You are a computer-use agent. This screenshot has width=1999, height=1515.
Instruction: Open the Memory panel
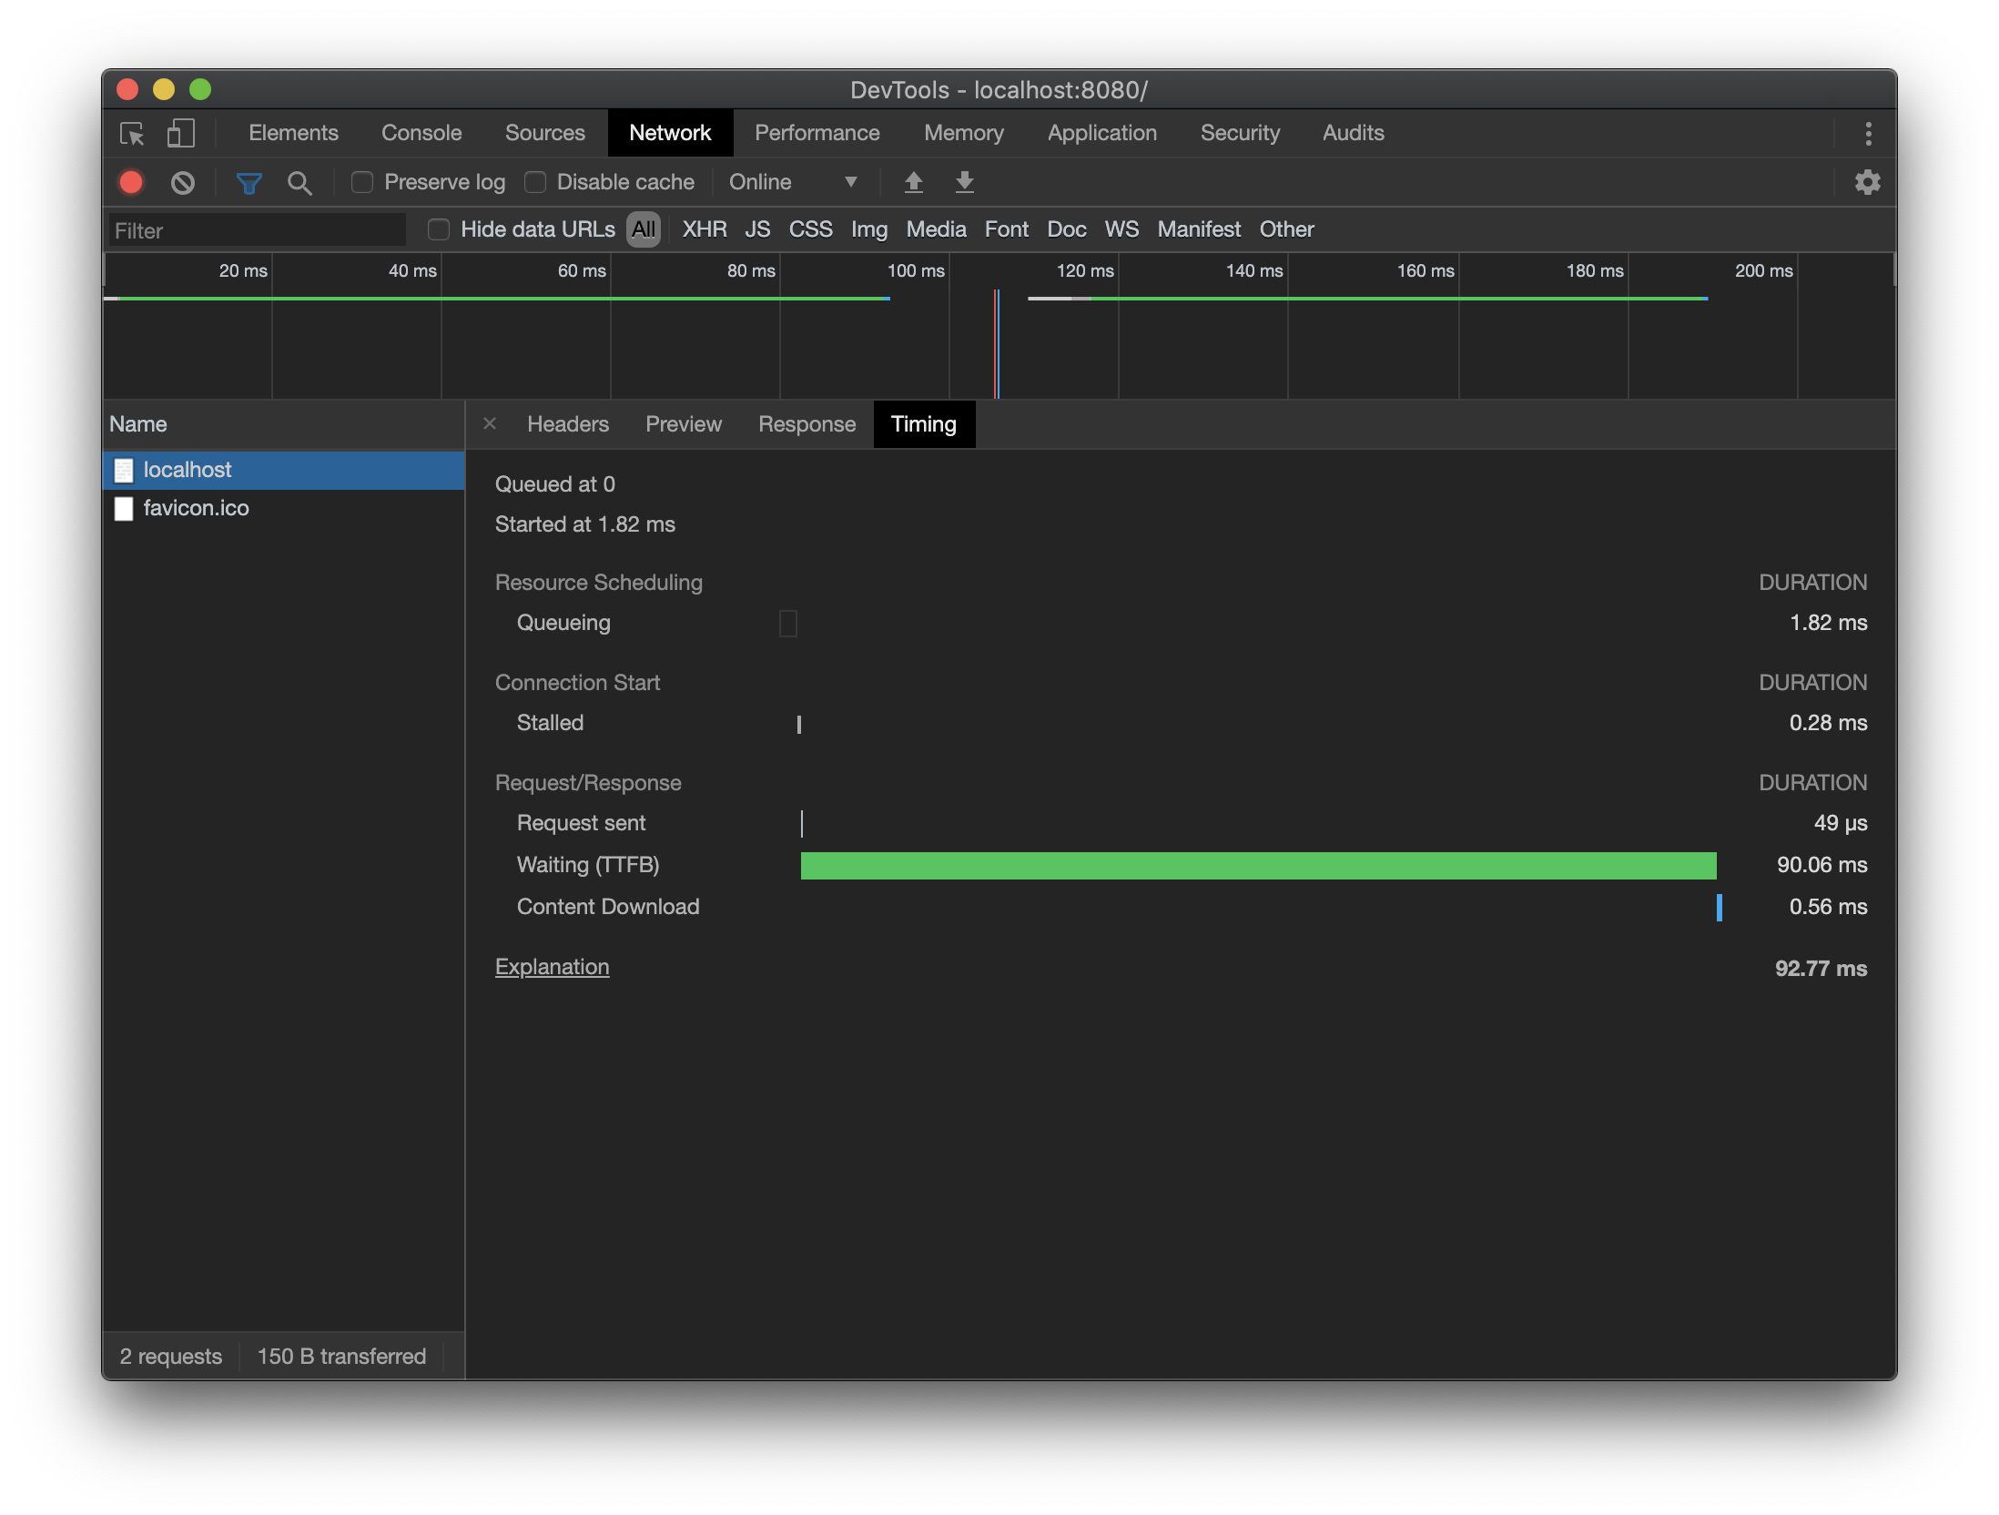[963, 133]
